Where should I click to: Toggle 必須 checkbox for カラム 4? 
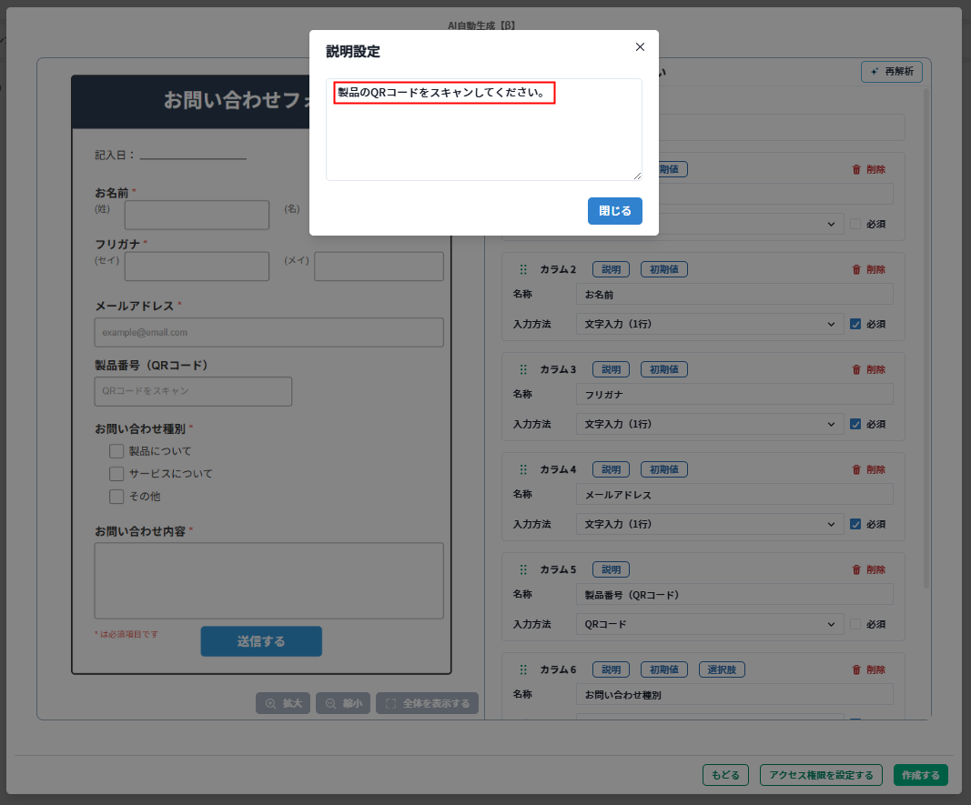click(855, 524)
